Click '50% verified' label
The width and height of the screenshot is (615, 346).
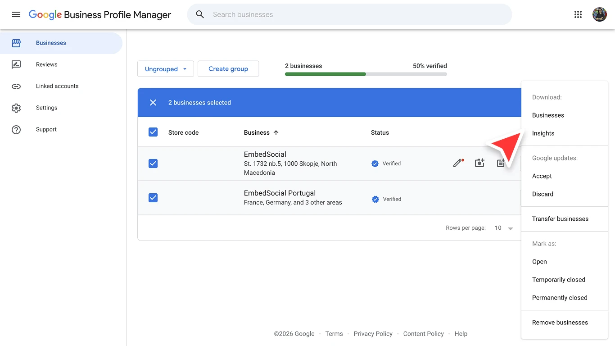point(430,66)
